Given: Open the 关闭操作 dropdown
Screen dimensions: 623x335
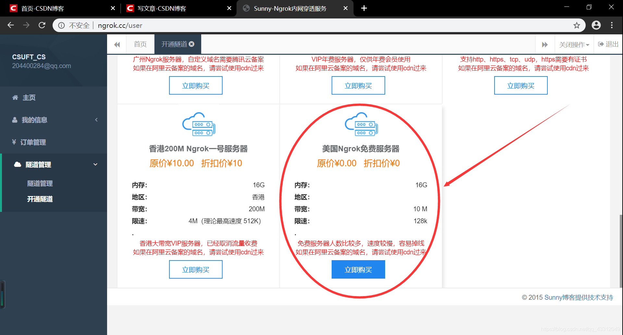Looking at the screenshot, I should point(574,44).
